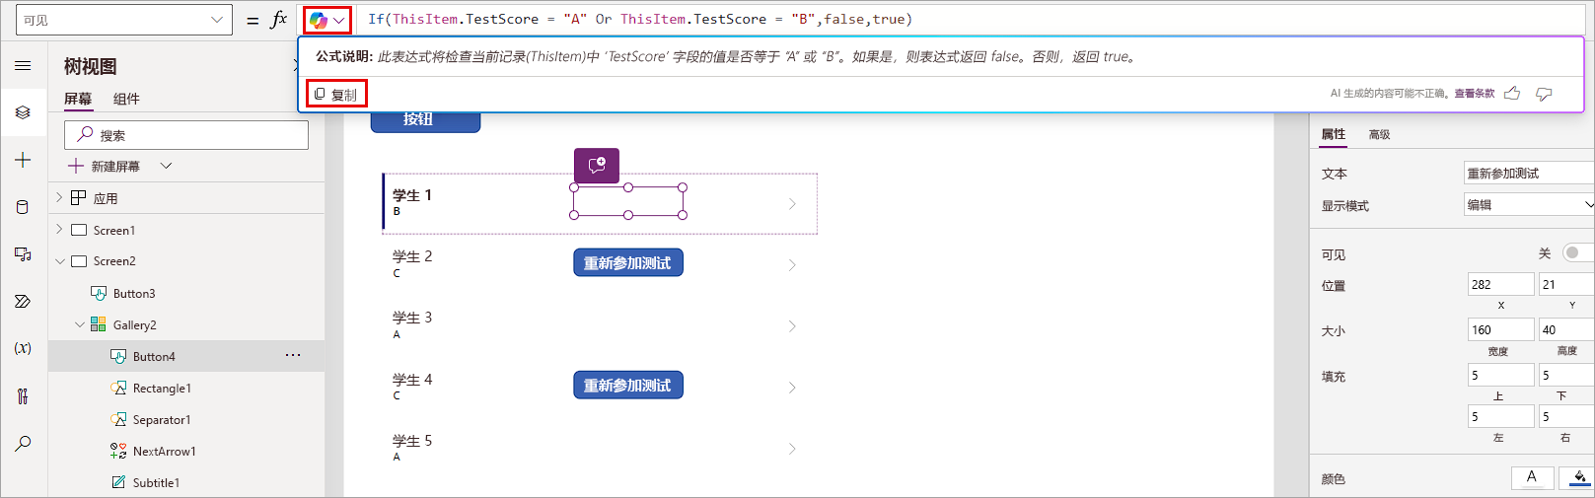
Task: Select the 学生 5 title text
Action: click(412, 440)
